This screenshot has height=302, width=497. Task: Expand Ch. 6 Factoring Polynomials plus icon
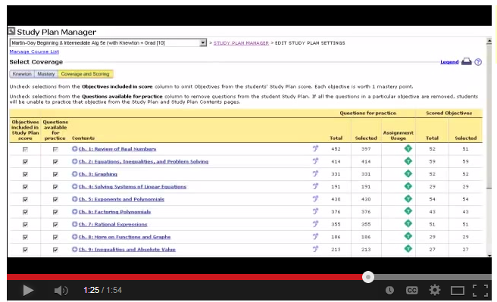[x=74, y=211]
